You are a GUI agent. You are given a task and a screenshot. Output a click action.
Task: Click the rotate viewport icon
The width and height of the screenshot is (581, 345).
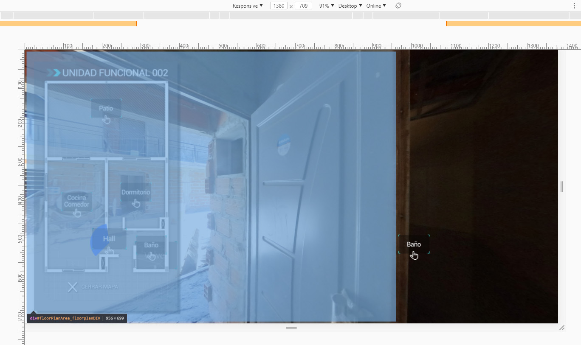click(x=398, y=6)
